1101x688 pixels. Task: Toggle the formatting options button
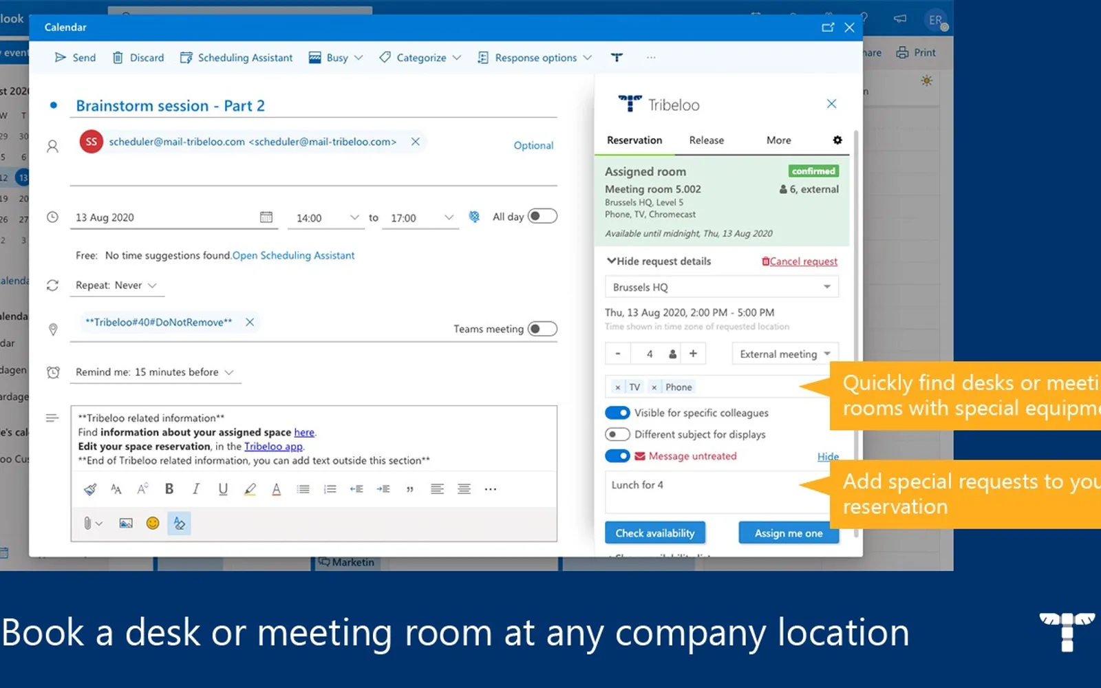[x=179, y=524]
